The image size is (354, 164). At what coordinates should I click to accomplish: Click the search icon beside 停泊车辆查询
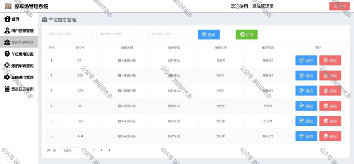coord(7,66)
